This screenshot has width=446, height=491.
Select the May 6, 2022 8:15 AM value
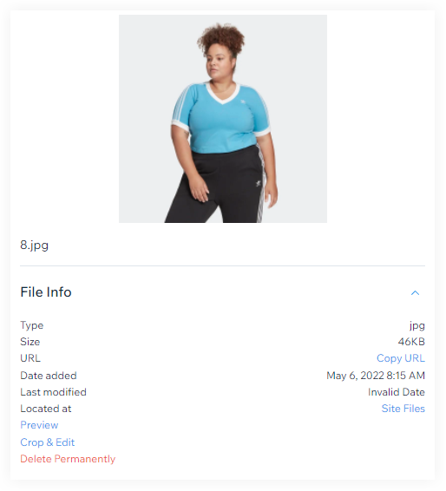click(x=376, y=376)
